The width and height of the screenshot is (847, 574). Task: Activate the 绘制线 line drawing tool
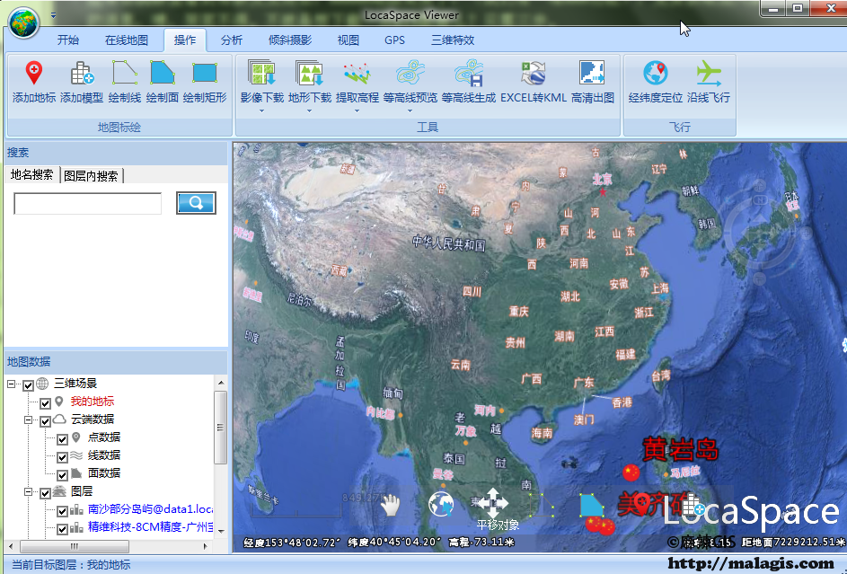click(124, 73)
